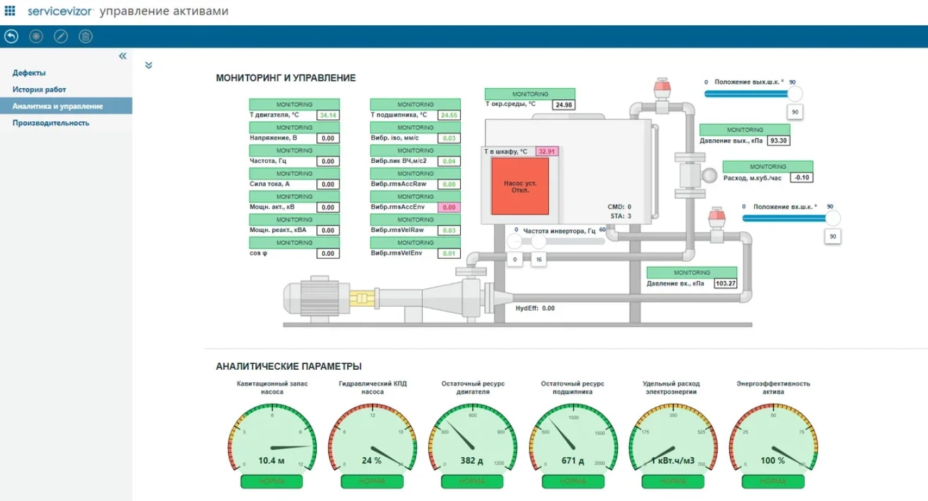Click the asterisk toolbar icon
This screenshot has width=928, height=501.
36,36
